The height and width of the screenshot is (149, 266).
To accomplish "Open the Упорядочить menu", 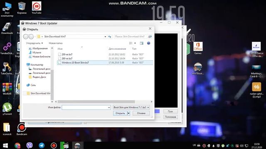I will click(x=34, y=43).
